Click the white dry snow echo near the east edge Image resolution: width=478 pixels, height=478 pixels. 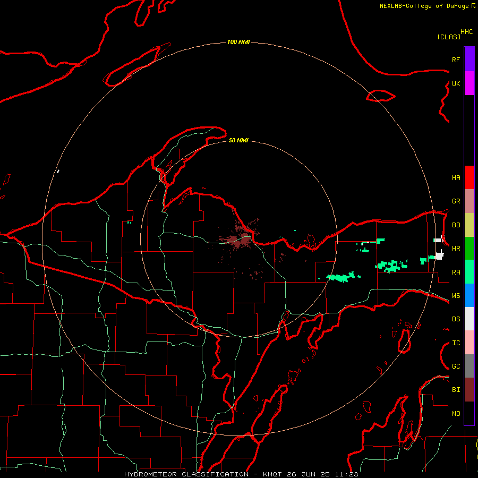click(439, 255)
